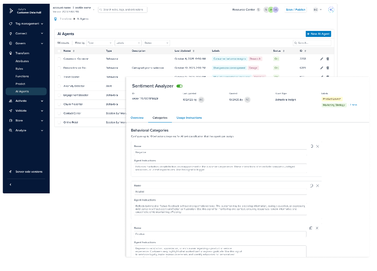
Task: Toggle the Sentiment Analyzer on/off switch
Action: point(179,86)
